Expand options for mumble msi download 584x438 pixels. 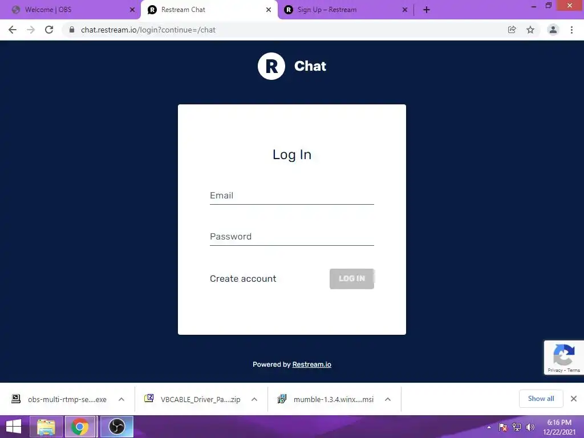point(388,399)
